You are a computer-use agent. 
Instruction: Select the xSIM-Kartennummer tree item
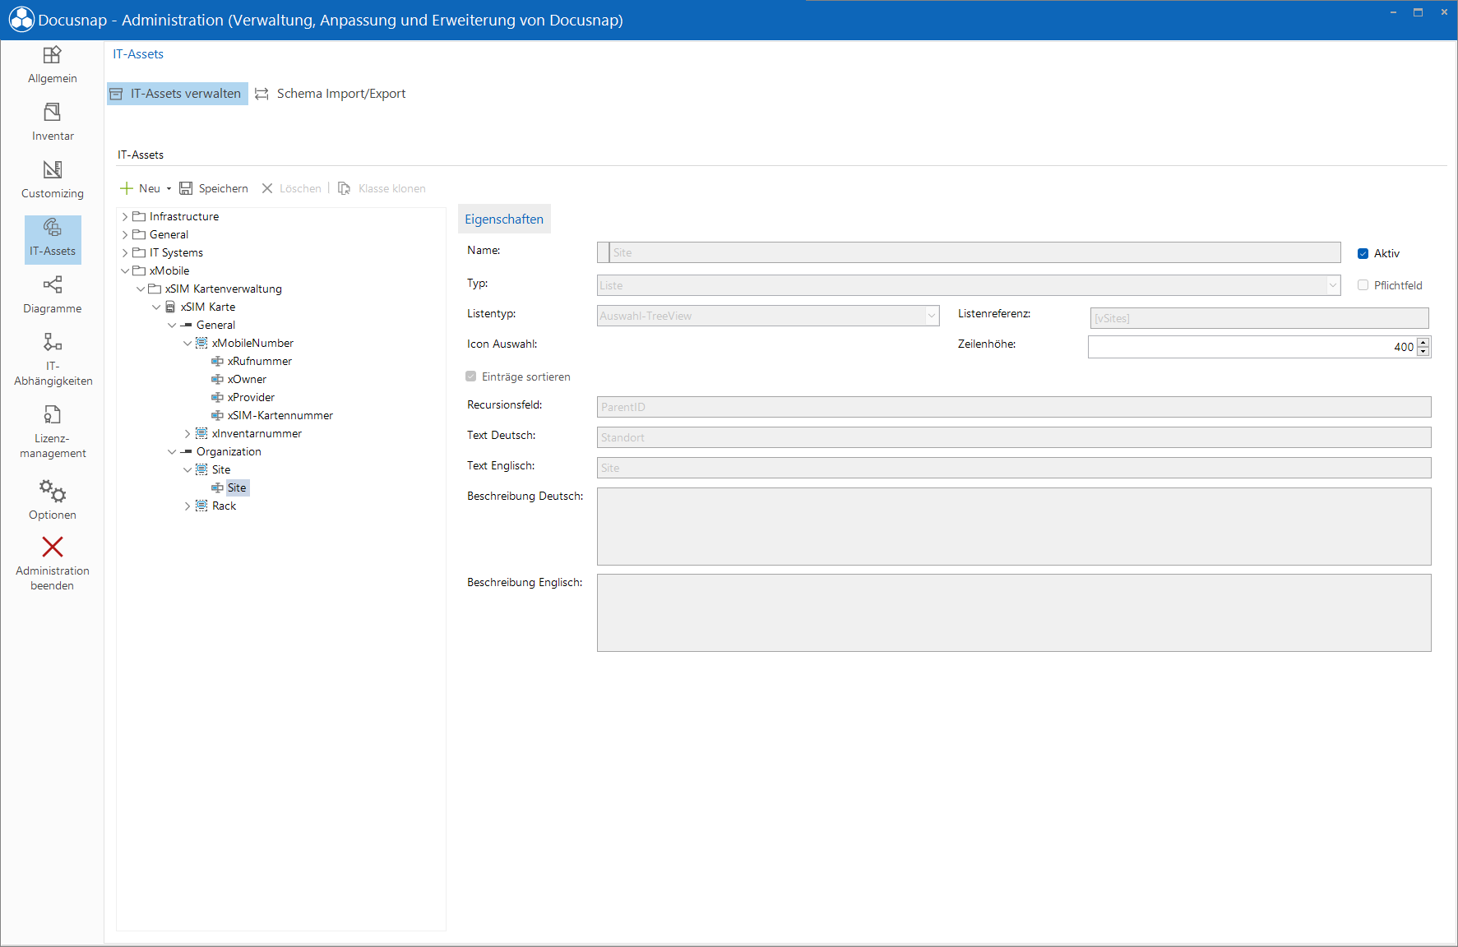(280, 415)
